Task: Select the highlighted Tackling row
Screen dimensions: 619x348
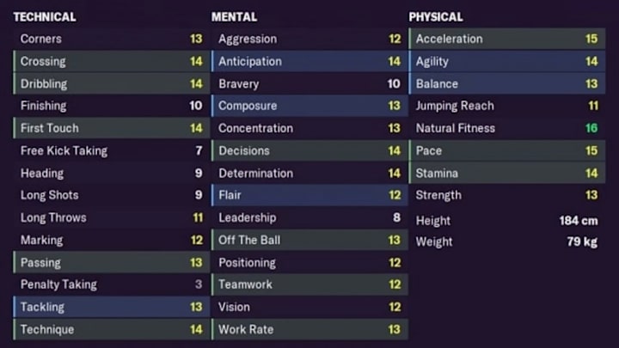Action: point(111,307)
